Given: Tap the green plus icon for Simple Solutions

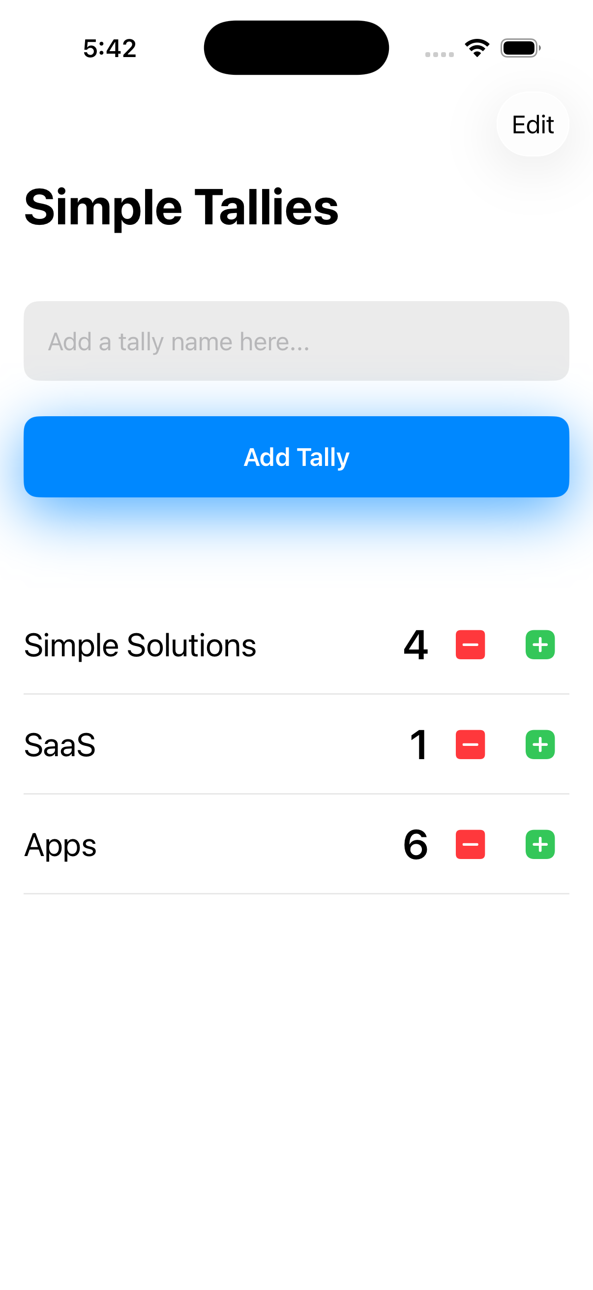Looking at the screenshot, I should tap(539, 645).
